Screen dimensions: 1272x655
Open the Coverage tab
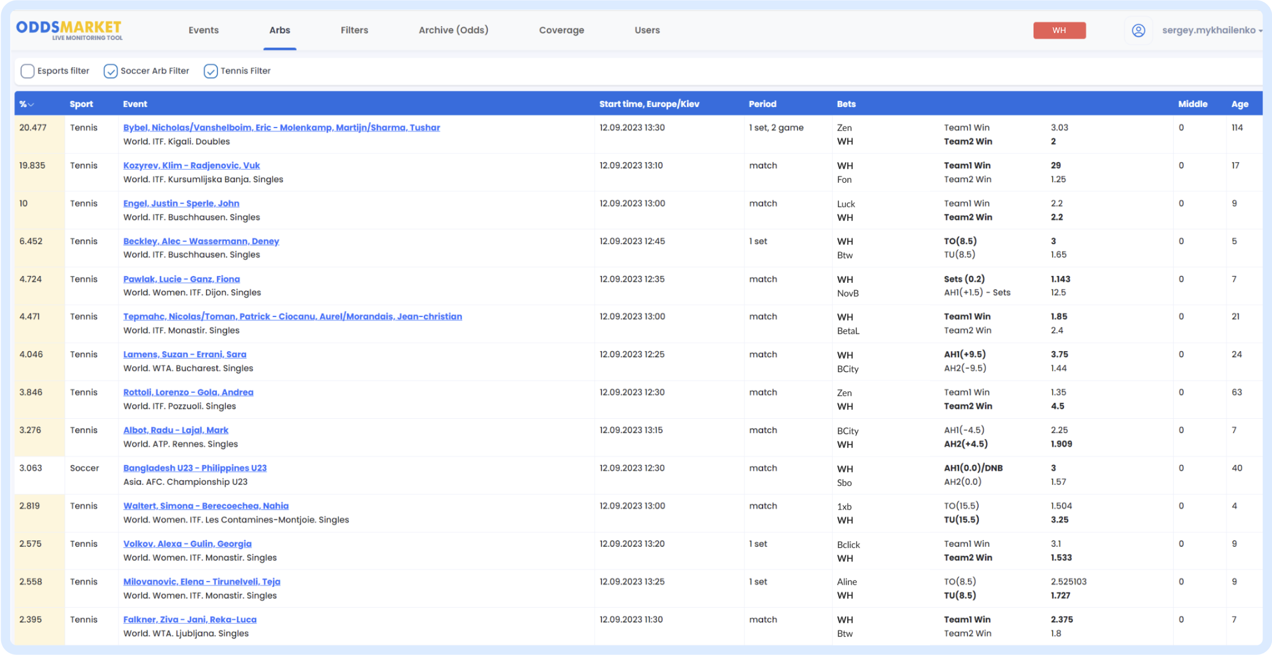point(561,30)
